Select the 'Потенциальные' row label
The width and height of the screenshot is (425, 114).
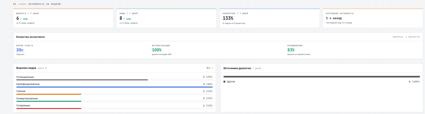point(25,77)
